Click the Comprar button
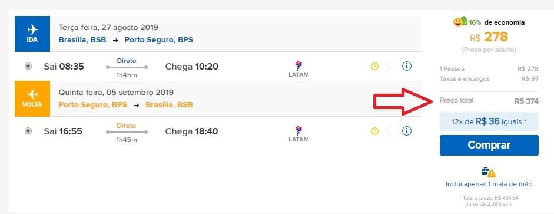Viewport: 554px width, 214px height. point(489,145)
